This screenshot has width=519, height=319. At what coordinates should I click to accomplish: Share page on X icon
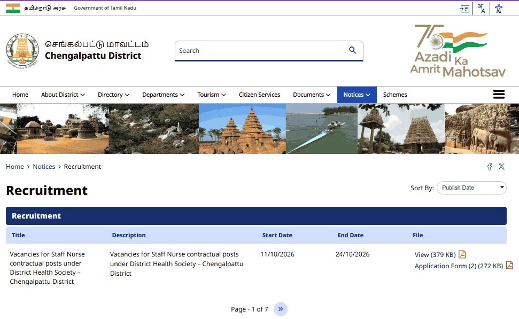(x=501, y=167)
